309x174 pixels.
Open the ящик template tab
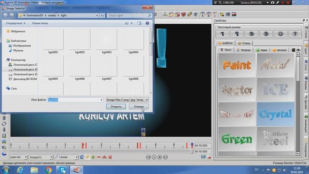[261, 50]
